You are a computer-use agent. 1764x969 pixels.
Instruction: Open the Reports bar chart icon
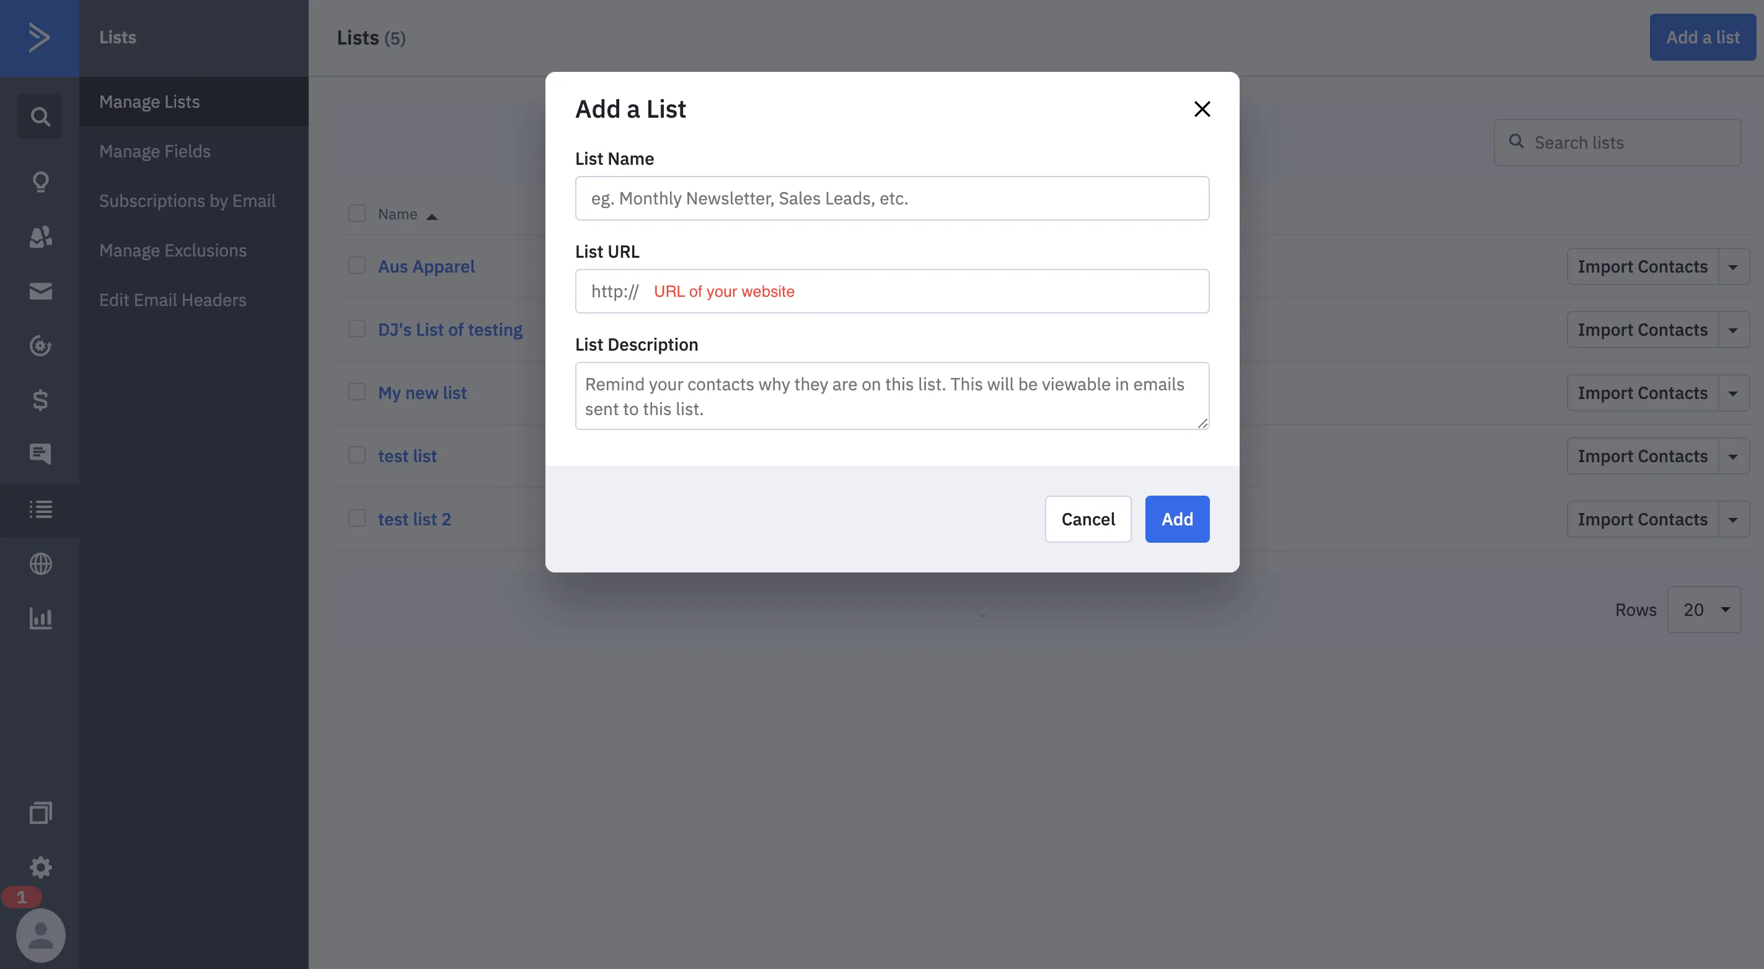40,618
